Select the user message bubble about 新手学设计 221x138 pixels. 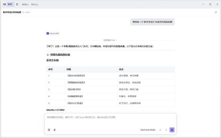152,22
